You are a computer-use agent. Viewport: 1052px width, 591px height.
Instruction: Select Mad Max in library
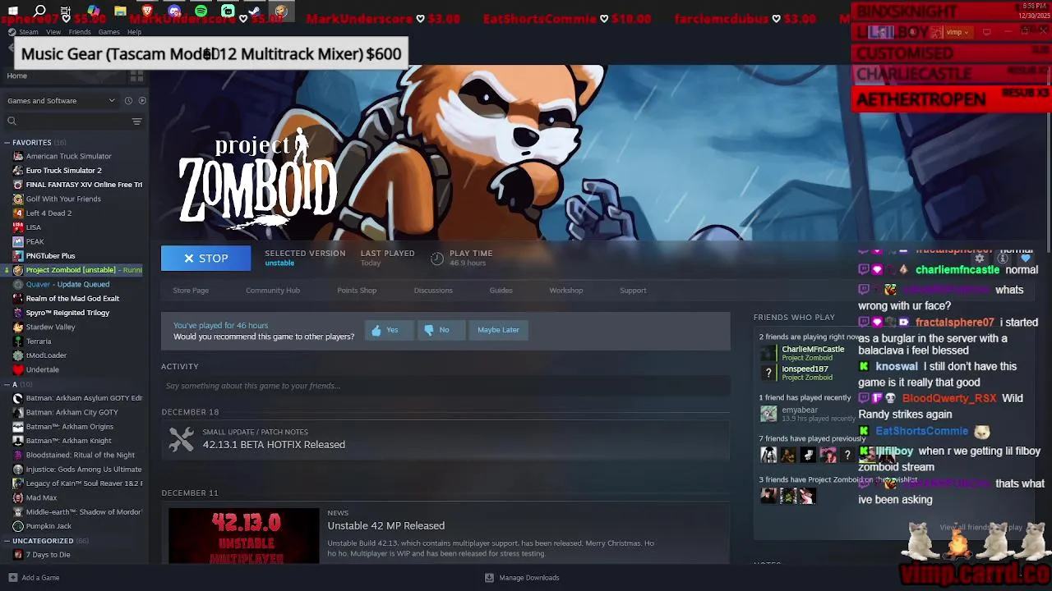point(41,497)
